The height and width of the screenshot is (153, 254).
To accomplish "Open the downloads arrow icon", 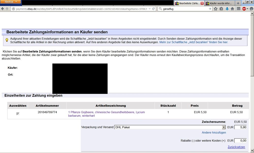I will coord(227,9).
